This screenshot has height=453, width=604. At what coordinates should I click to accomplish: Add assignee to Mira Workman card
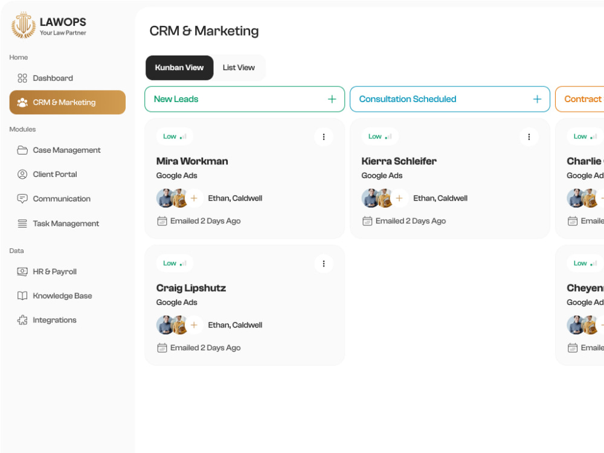pos(194,198)
